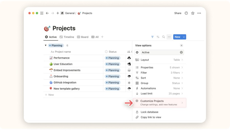Star this page as favorite
The image size is (230, 132).
pos(193,13)
